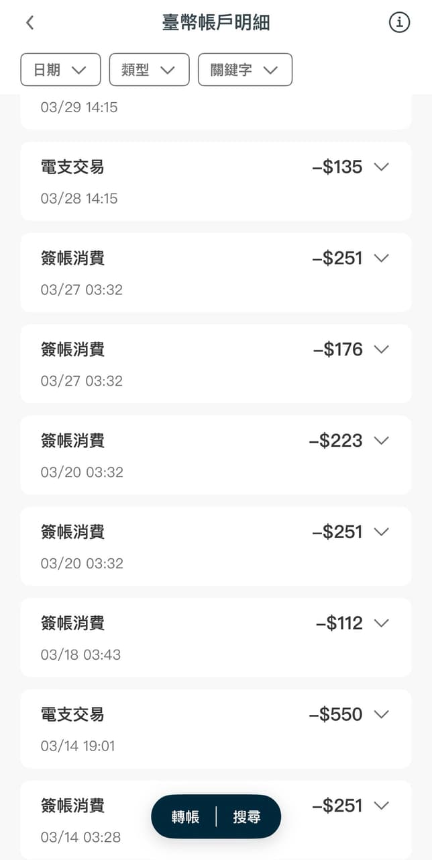Expand the 03/27 -$251 transaction chevron

(x=382, y=258)
